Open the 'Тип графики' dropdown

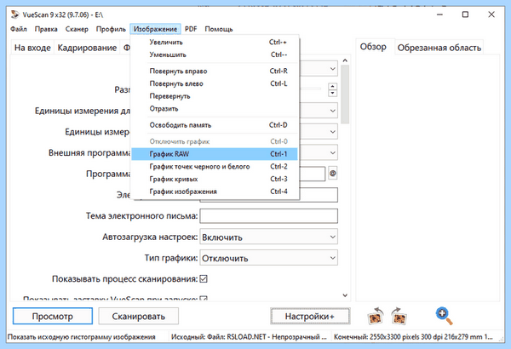[268, 258]
